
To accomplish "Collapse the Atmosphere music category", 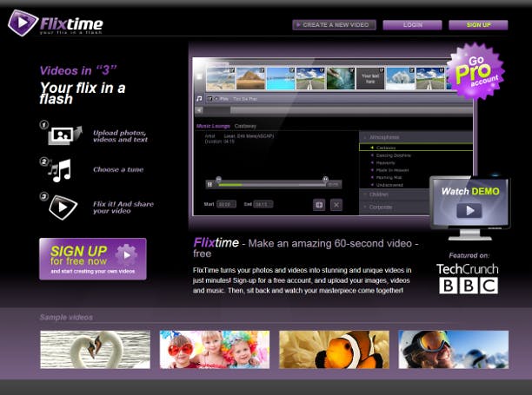I will click(416, 137).
